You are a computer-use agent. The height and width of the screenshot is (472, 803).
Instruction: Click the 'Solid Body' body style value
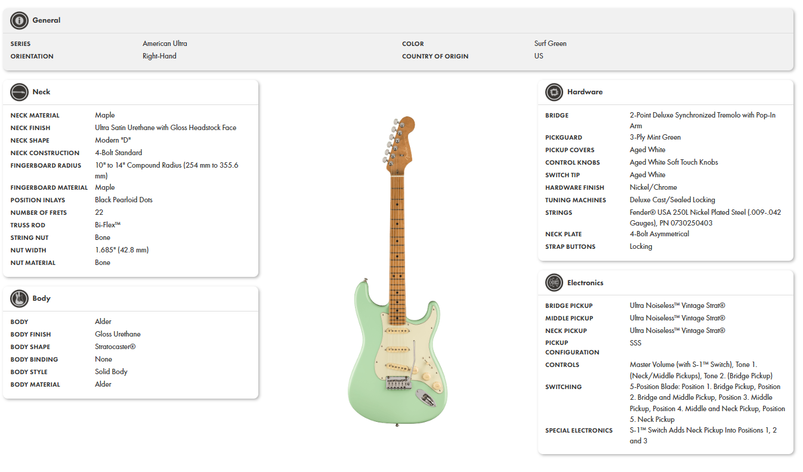pos(111,372)
